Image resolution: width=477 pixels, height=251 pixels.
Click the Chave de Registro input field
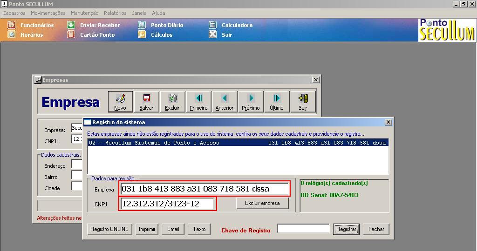303,229
